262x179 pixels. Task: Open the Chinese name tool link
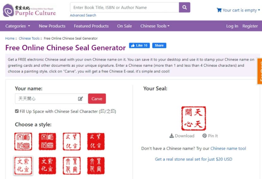pyautogui.click(x=228, y=148)
